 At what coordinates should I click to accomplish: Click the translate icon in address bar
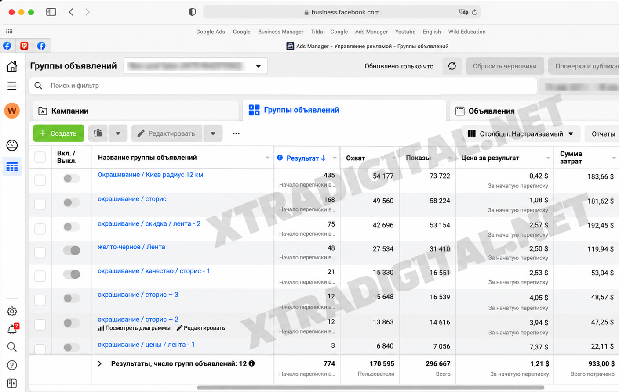[463, 12]
